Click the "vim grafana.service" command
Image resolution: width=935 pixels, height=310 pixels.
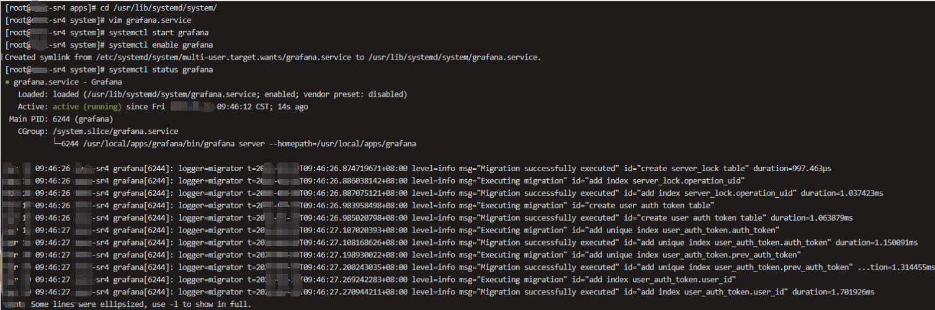(150, 20)
